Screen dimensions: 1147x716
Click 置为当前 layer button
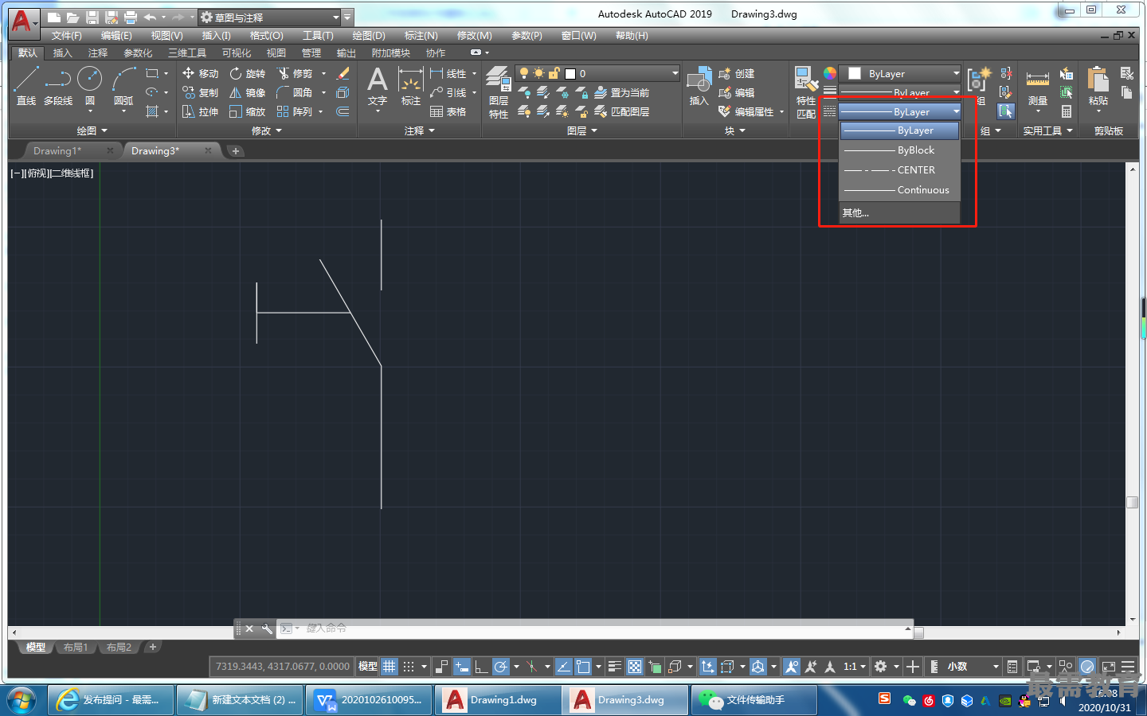622,92
